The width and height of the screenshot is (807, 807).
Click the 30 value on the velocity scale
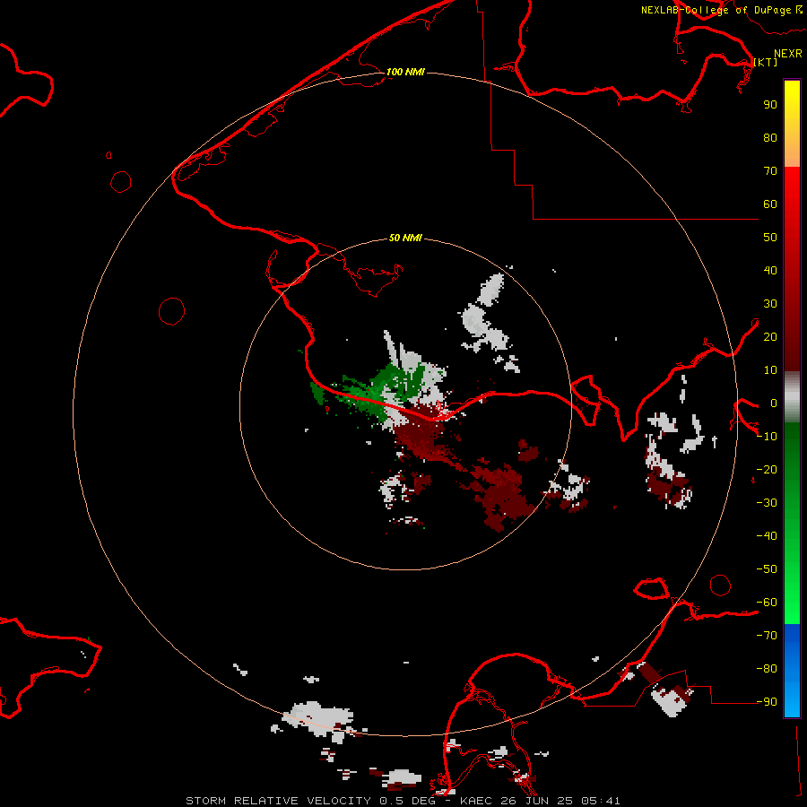(770, 304)
